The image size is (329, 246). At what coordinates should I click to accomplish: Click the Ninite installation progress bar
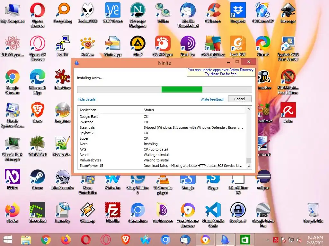click(x=164, y=89)
